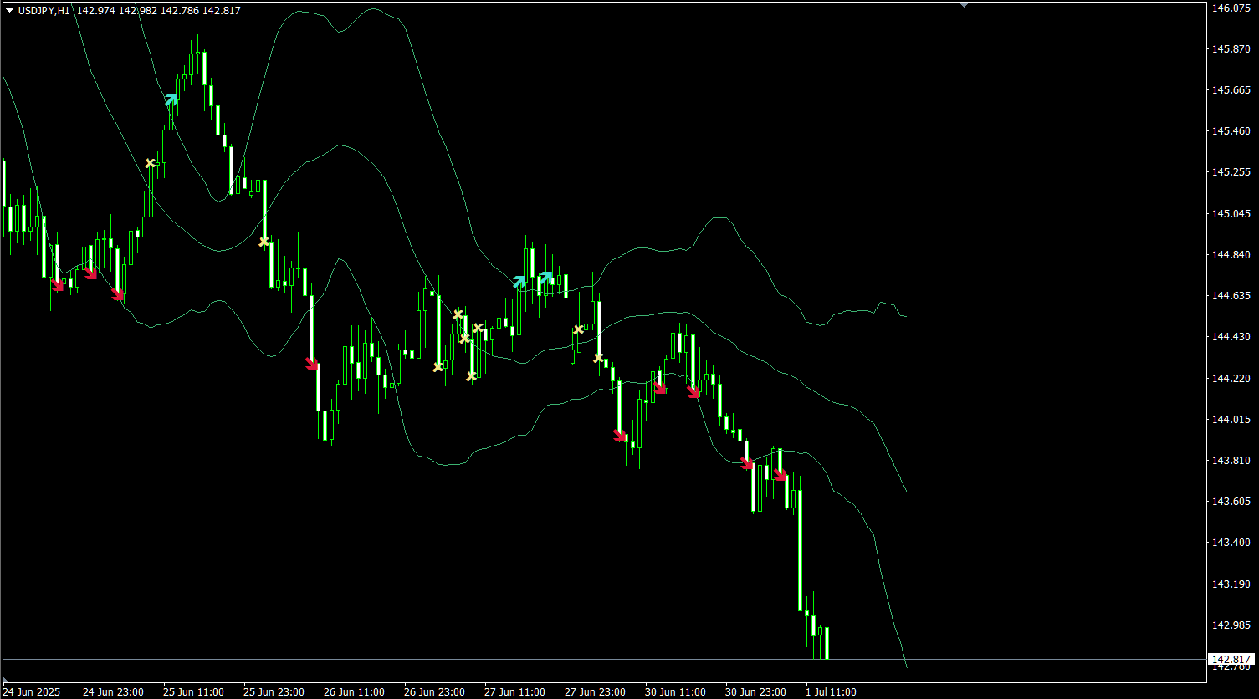
Task: Click the red down arrow at 26 Jun 11:00
Action: (312, 364)
